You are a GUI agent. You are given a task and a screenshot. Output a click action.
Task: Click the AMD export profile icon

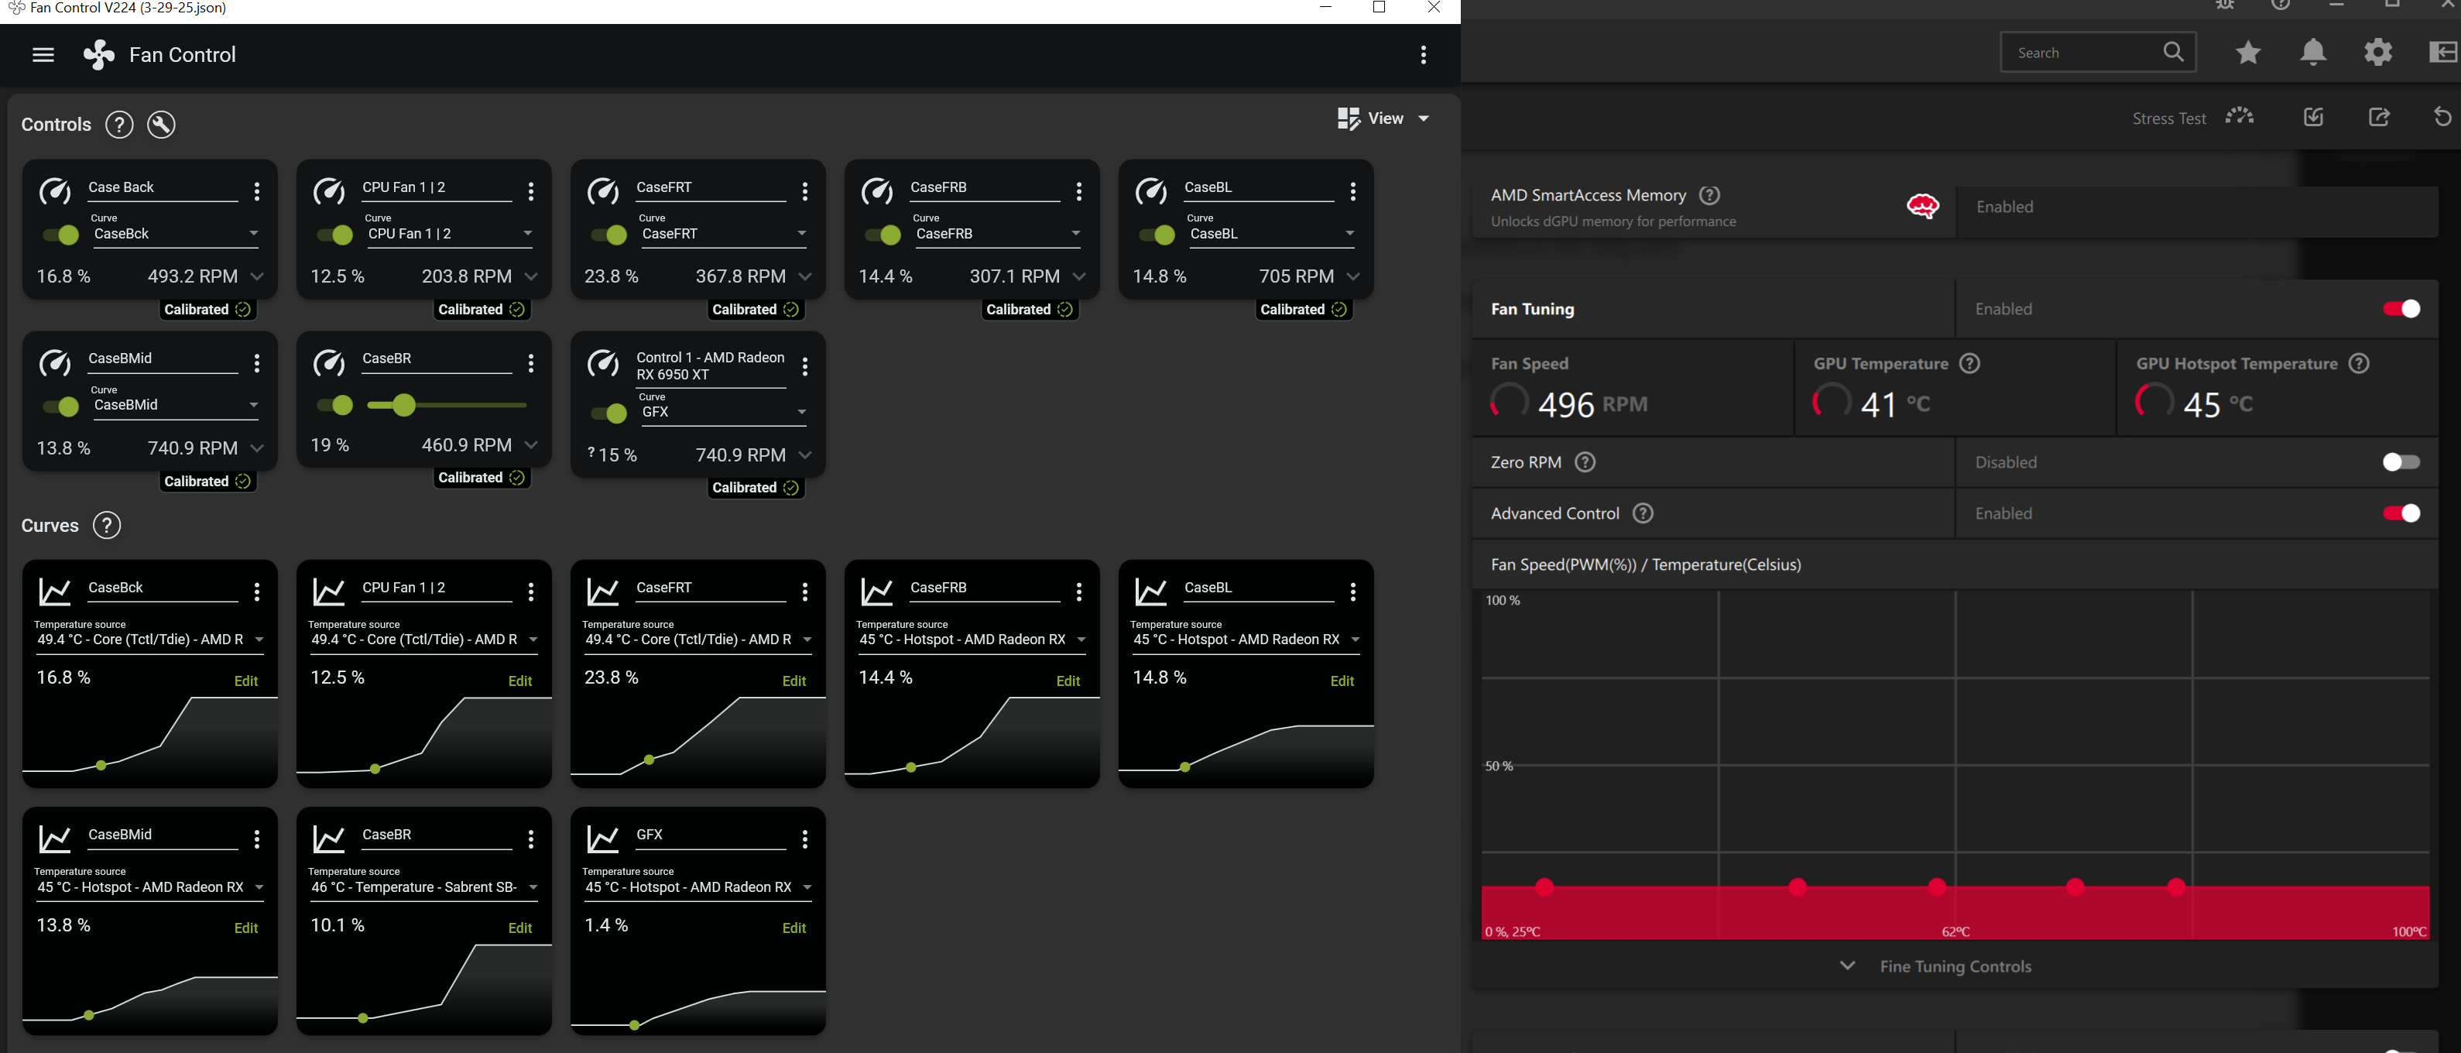pos(2379,117)
